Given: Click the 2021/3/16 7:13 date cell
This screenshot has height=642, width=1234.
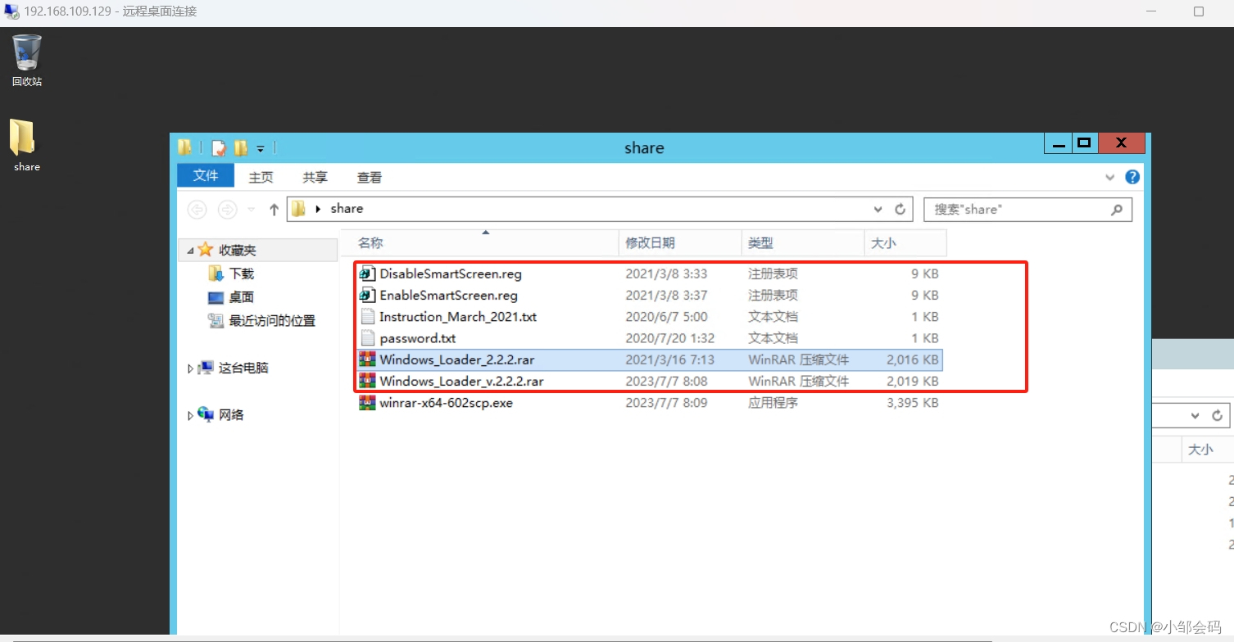Looking at the screenshot, I should [x=669, y=359].
